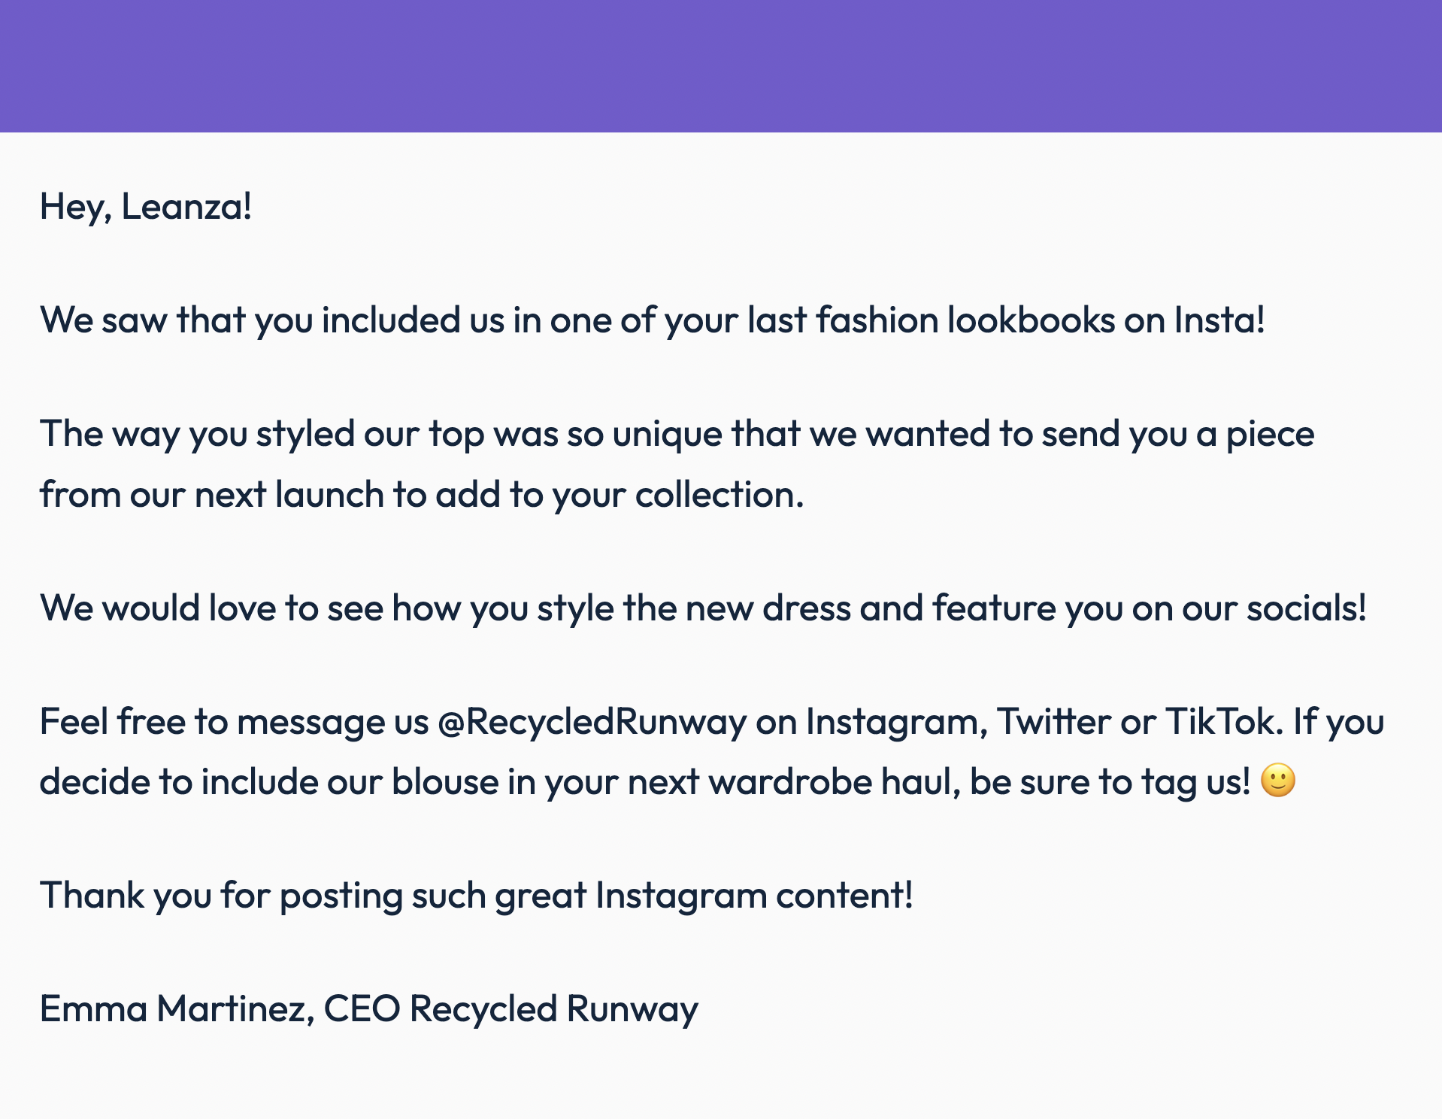1442x1119 pixels.
Task: Click the smiley face emoji
Action: [1277, 781]
